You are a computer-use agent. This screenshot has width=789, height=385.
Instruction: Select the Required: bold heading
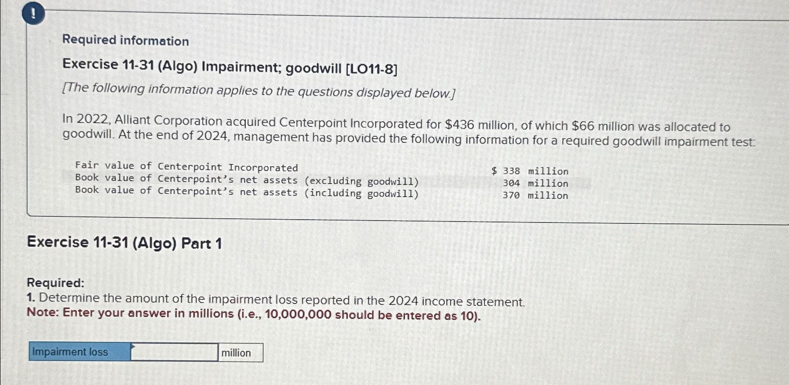click(x=55, y=283)
